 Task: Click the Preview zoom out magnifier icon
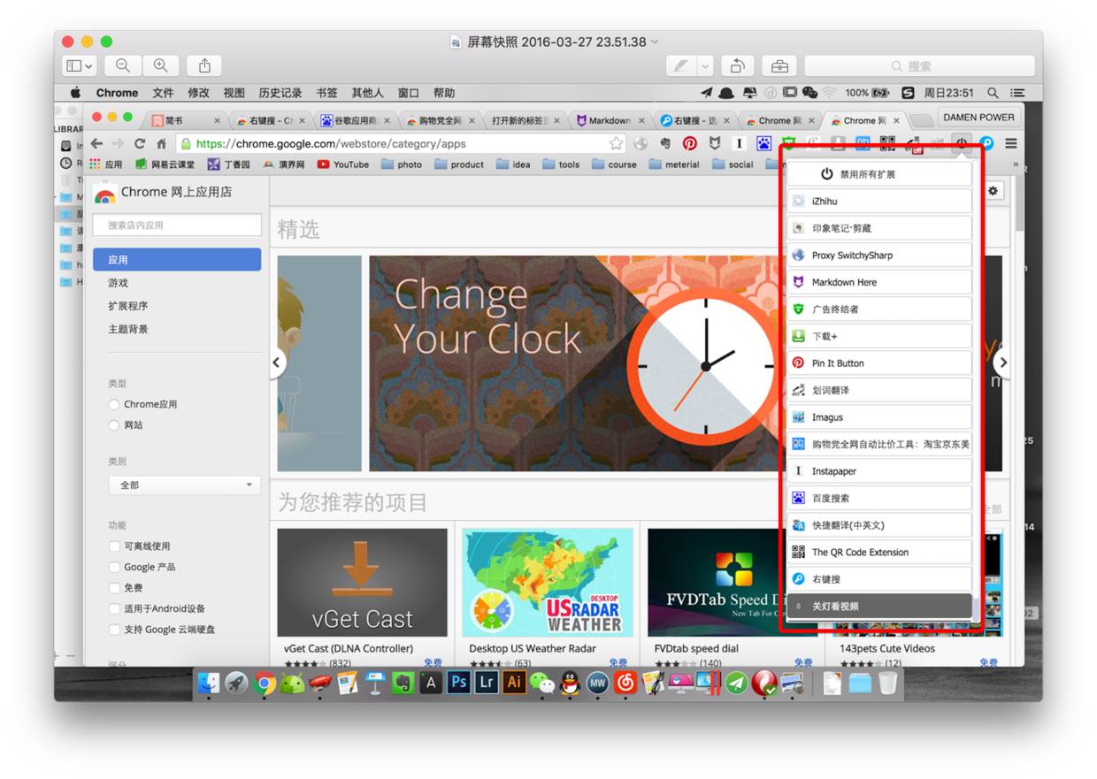click(x=122, y=65)
